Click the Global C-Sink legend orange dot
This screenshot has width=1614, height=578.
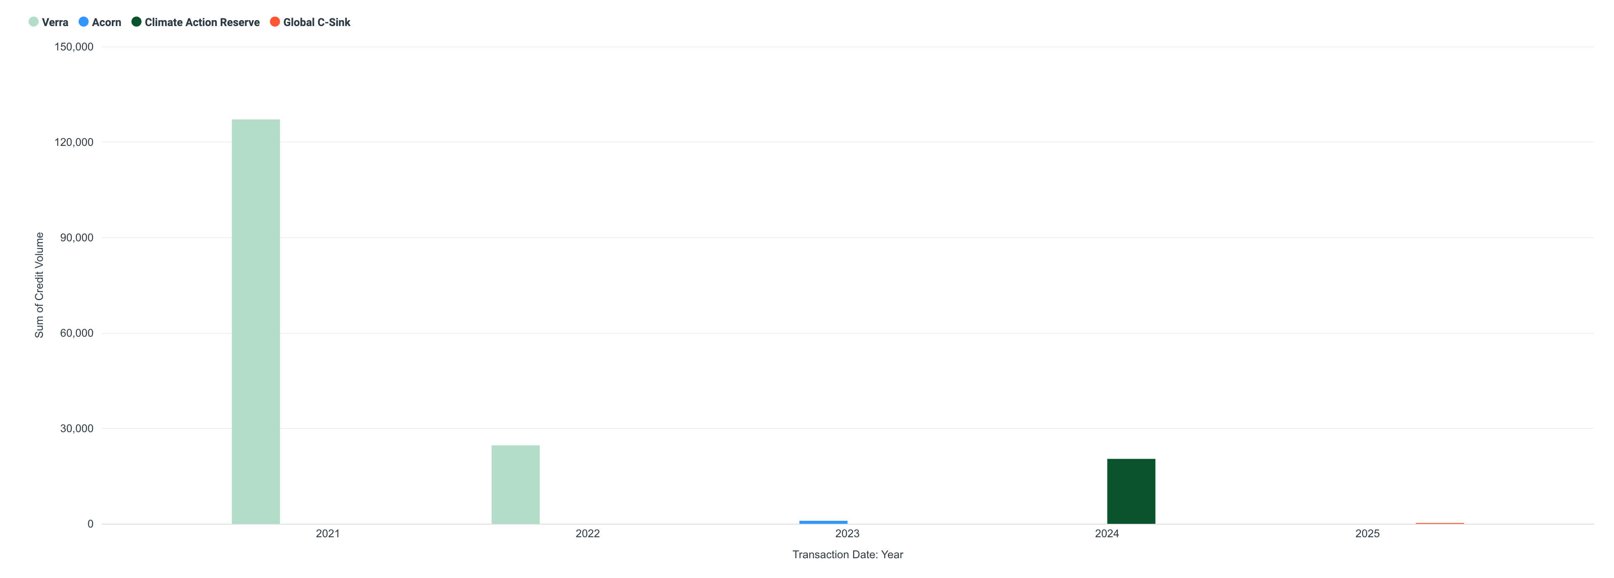[274, 22]
